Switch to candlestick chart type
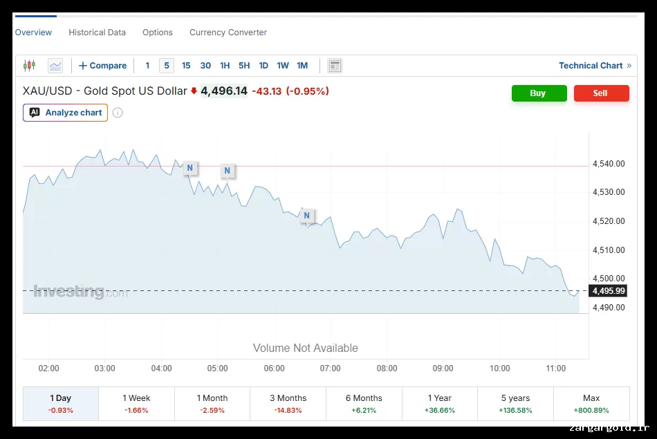Screen dimensions: 657x439 coord(29,66)
